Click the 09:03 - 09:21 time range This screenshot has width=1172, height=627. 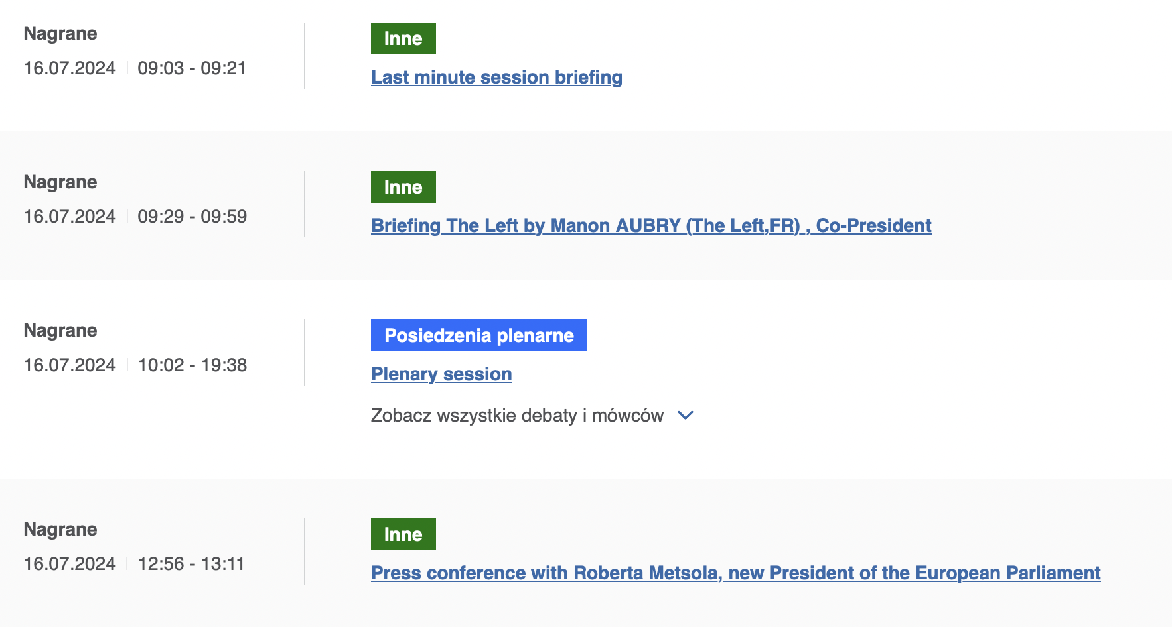coord(192,68)
